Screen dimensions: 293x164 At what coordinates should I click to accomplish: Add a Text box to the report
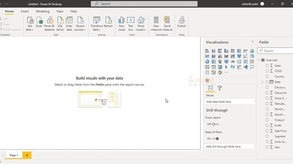point(130,24)
